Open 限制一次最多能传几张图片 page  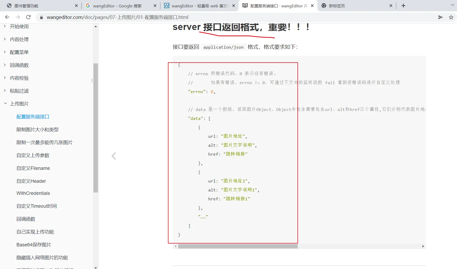click(x=44, y=143)
